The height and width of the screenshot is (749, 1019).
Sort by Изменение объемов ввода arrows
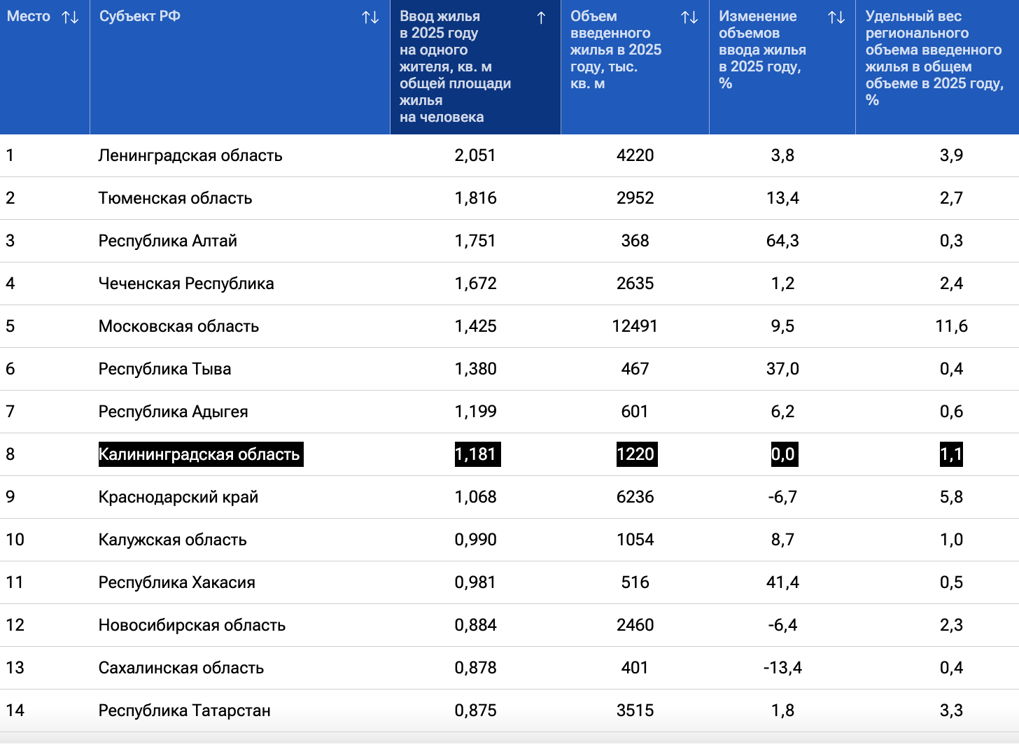click(x=836, y=17)
